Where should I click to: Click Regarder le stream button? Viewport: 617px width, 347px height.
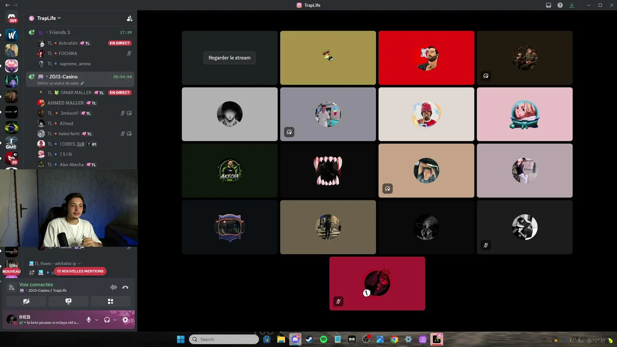pyautogui.click(x=229, y=58)
